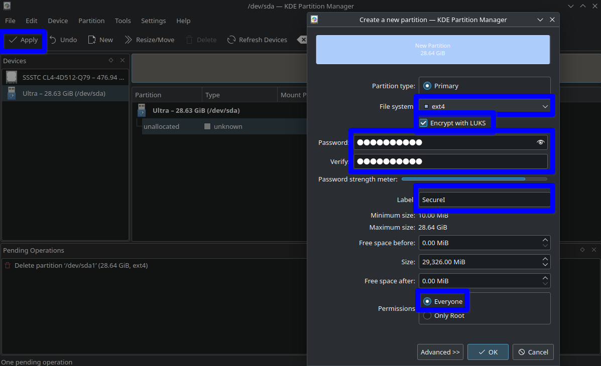Click the unknown type gray square icon
The height and width of the screenshot is (366, 601).
tap(207, 126)
